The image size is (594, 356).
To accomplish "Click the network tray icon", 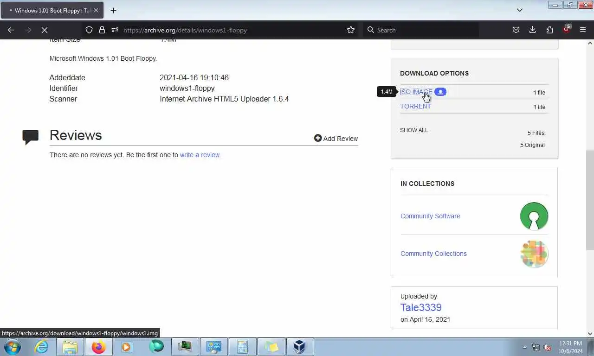I will 536,347.
